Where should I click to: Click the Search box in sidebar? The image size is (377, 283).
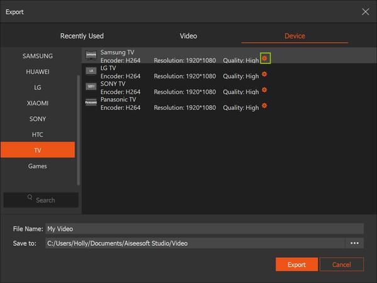click(x=41, y=200)
